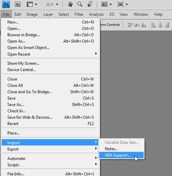The height and width of the screenshot is (176, 172).
Task: Open the Screen Mode dropdown
Action: [x=123, y=4]
